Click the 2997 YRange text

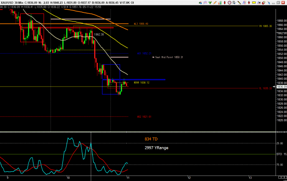coord(156,148)
